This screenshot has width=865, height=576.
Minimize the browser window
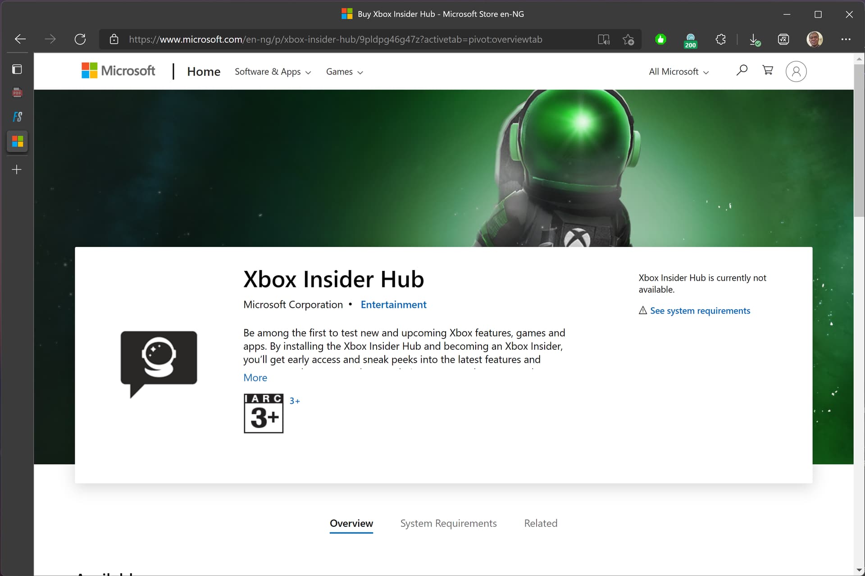[787, 14]
